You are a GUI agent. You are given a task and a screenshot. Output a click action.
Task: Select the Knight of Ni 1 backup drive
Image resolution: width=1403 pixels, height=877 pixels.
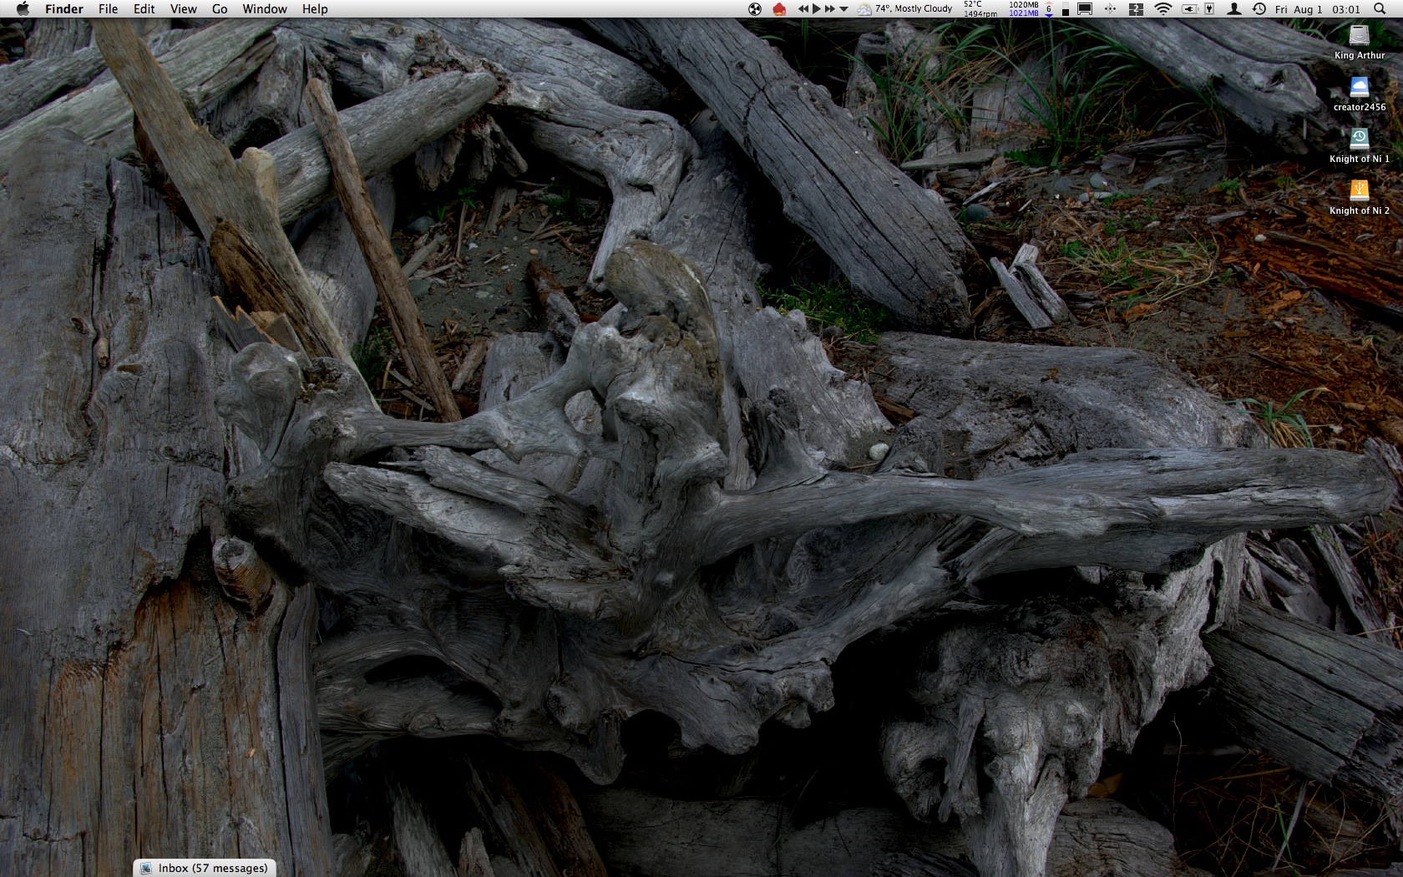[1360, 139]
